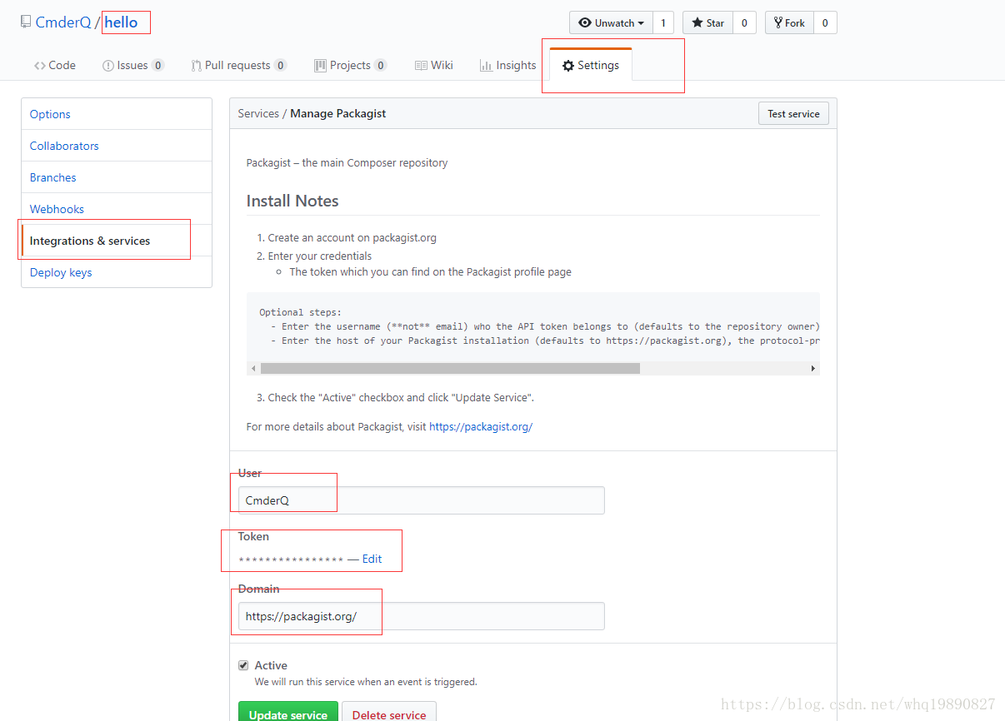Open the Projects tab
1005x721 pixels.
click(350, 66)
